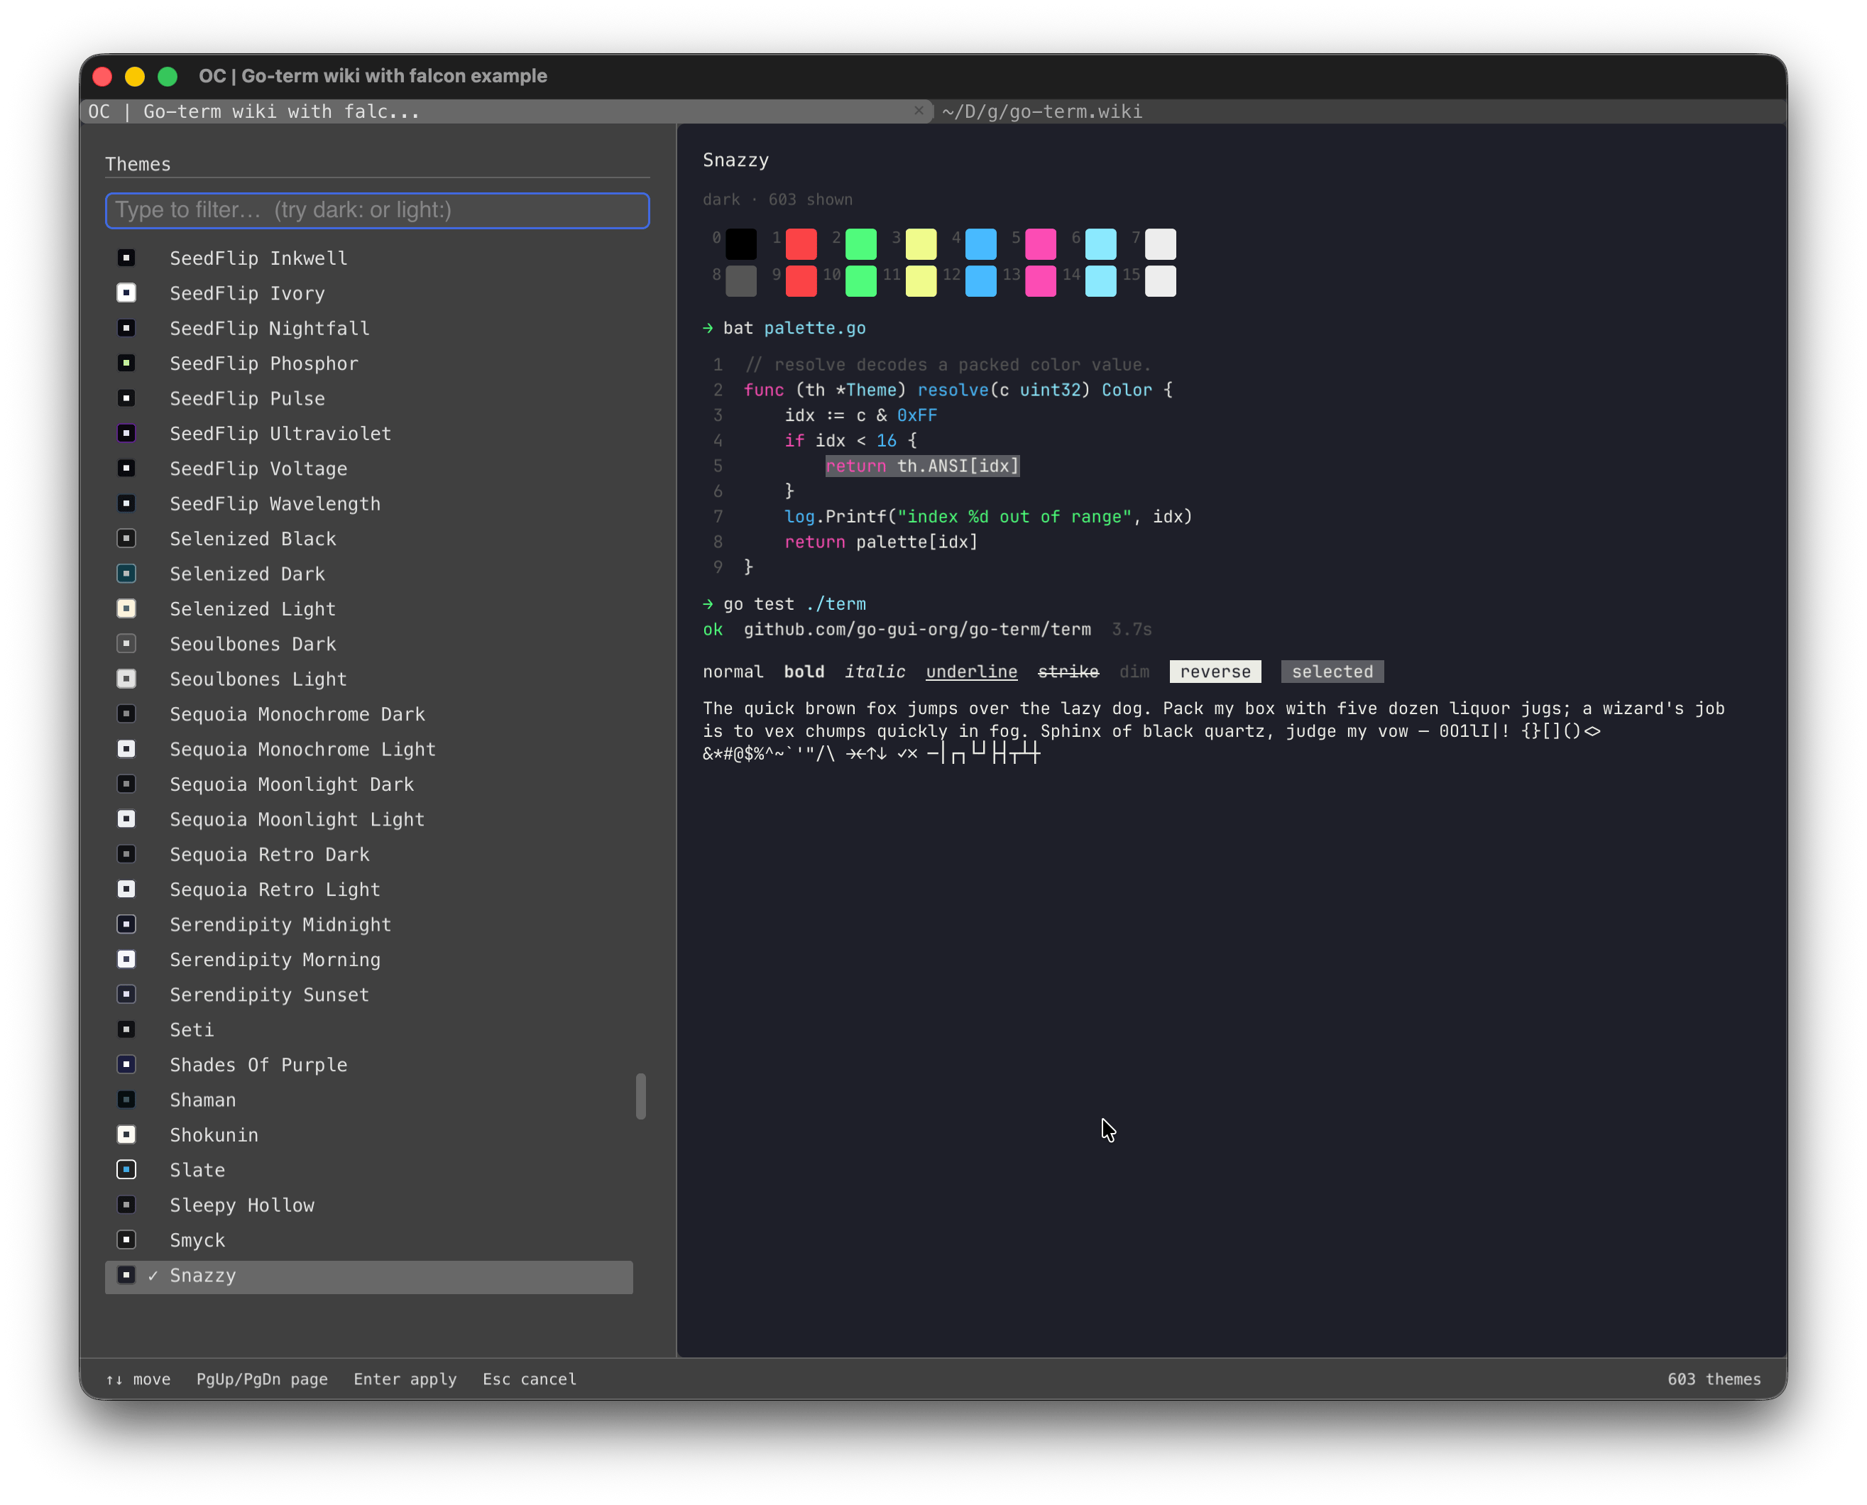Click the Smyck theme preview icon
The width and height of the screenshot is (1867, 1505).
(126, 1241)
